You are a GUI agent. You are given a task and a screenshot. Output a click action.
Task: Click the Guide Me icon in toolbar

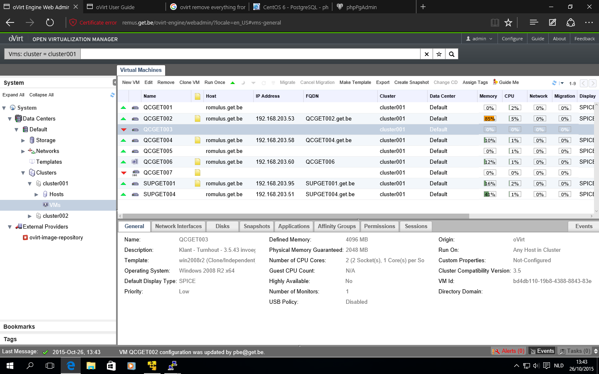pos(495,82)
